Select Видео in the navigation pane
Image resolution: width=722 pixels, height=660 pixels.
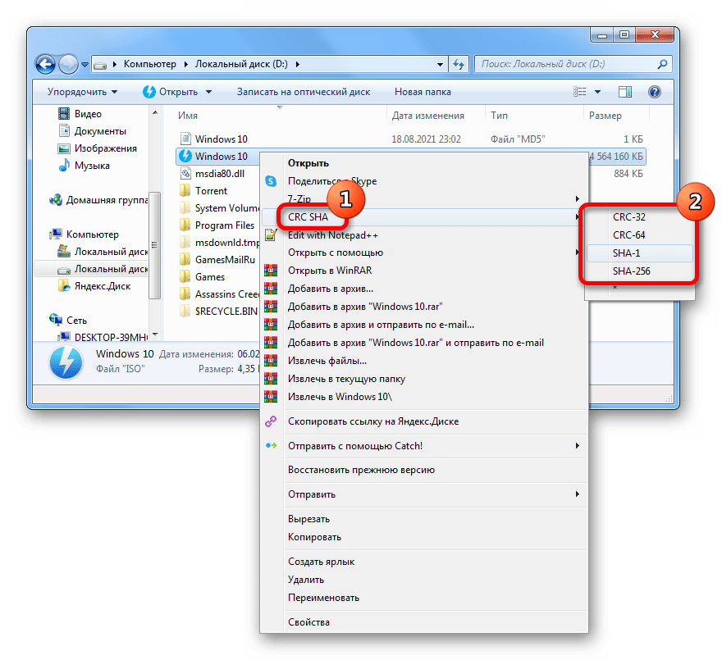80,114
